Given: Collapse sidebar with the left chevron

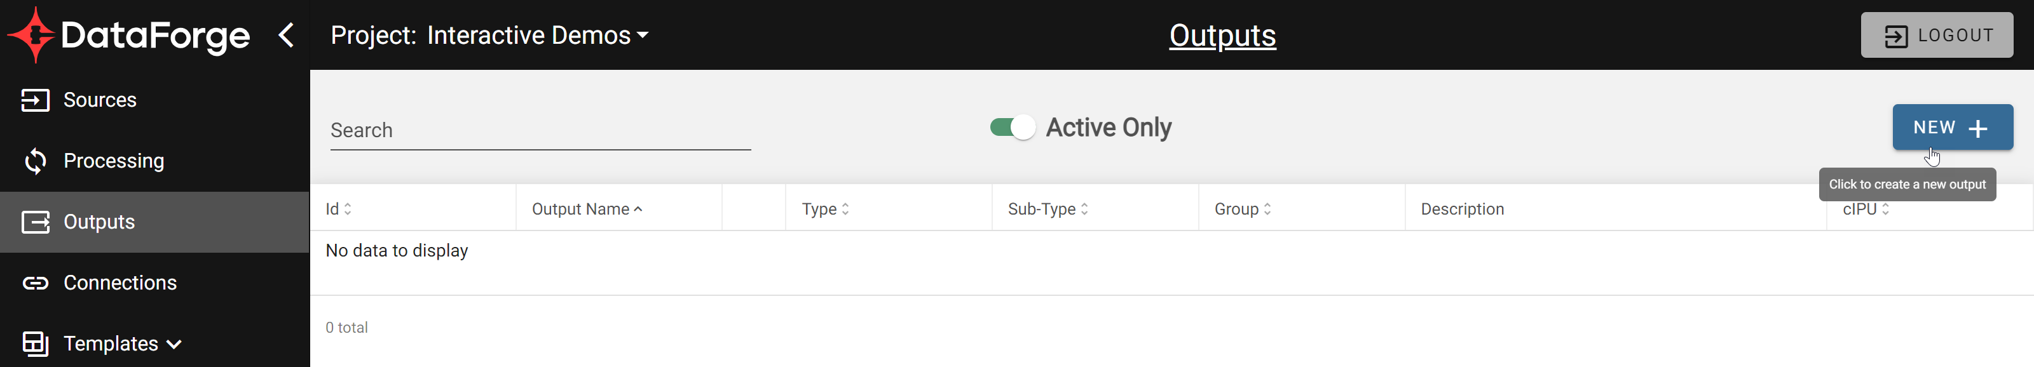Looking at the screenshot, I should pyautogui.click(x=287, y=35).
